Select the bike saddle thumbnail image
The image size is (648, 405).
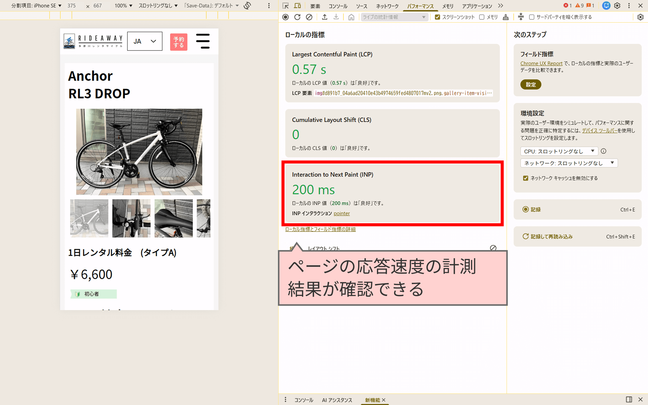173,218
